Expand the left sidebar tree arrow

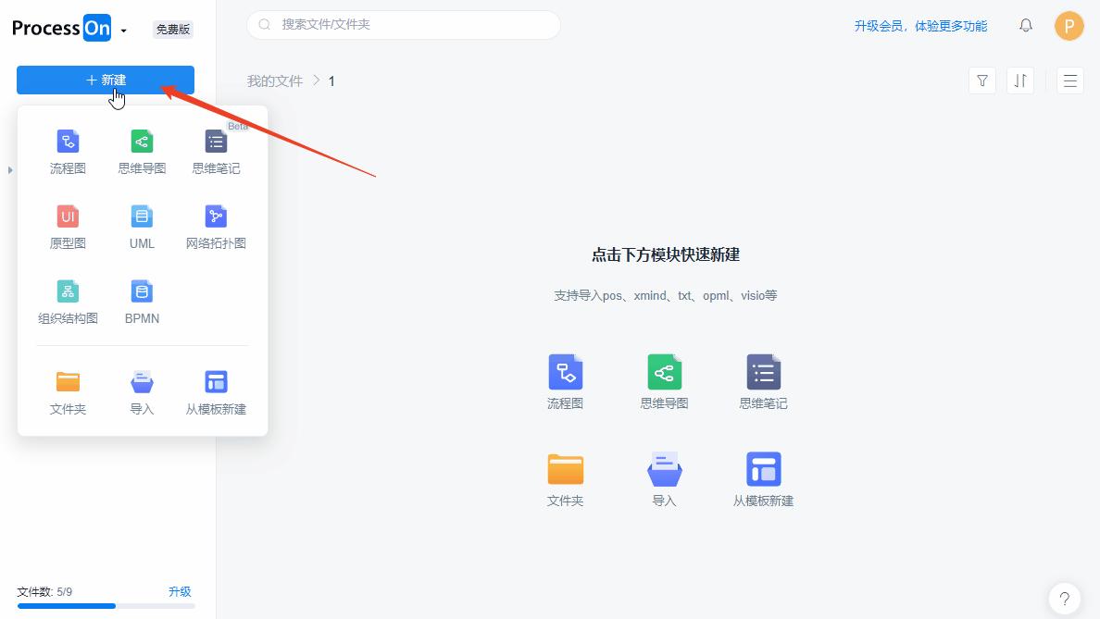coord(10,169)
